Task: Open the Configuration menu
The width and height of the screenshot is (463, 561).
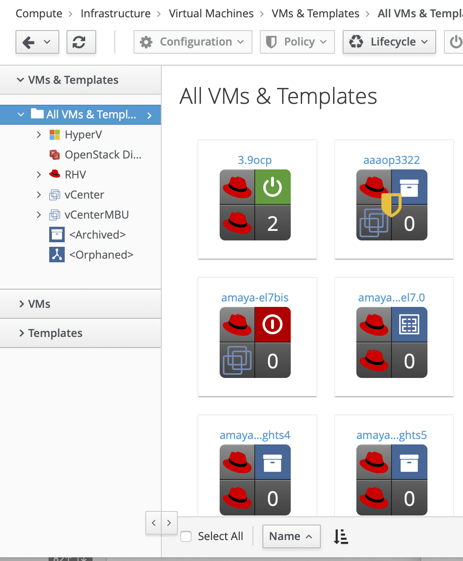Action: click(x=193, y=42)
